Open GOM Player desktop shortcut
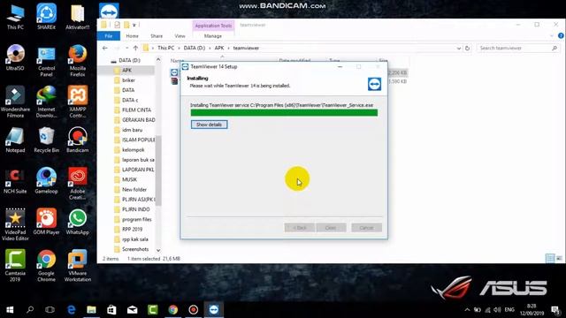The width and height of the screenshot is (566, 318). tap(46, 222)
